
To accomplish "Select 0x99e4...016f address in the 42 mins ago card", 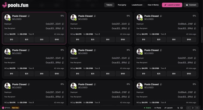I will point(185,24).
